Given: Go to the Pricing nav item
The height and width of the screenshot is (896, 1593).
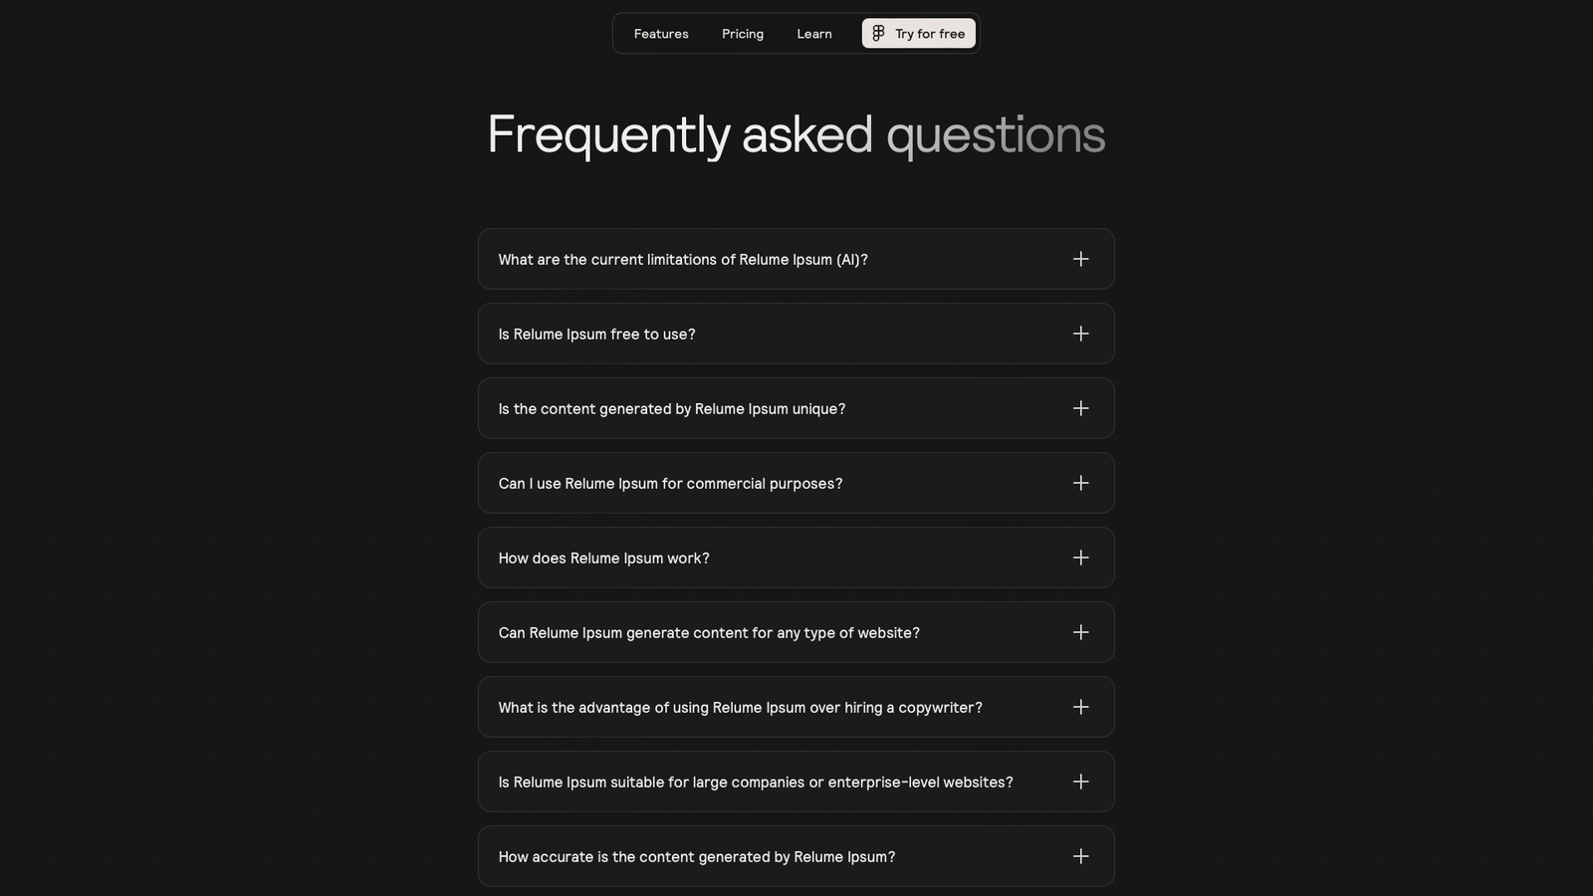Looking at the screenshot, I should (x=743, y=34).
